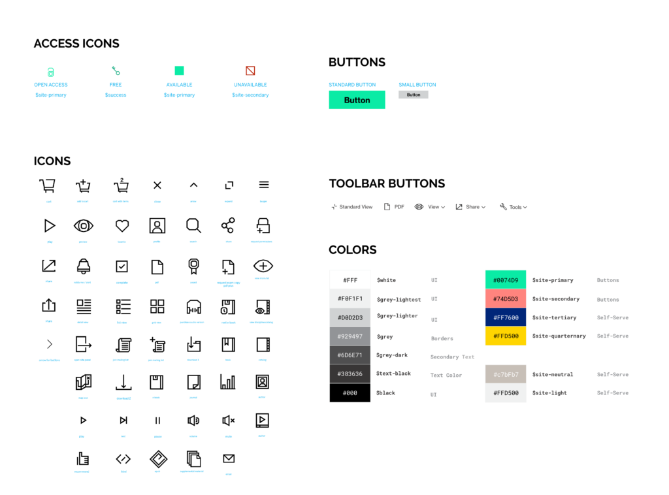The width and height of the screenshot is (669, 495).
Task: Click the Open Access lock icon
Action: coord(50,71)
